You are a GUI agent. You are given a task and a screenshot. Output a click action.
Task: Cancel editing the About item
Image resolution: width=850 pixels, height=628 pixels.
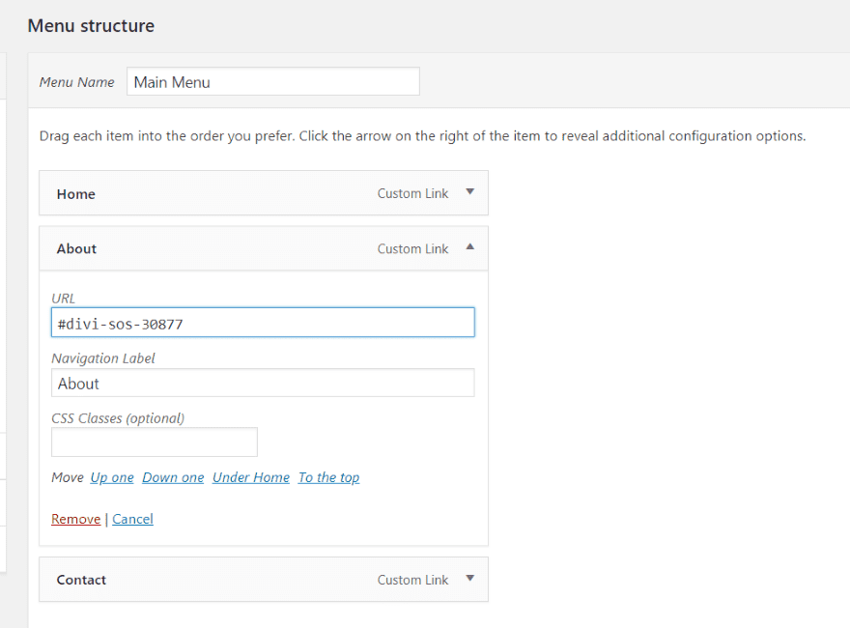[x=133, y=519]
